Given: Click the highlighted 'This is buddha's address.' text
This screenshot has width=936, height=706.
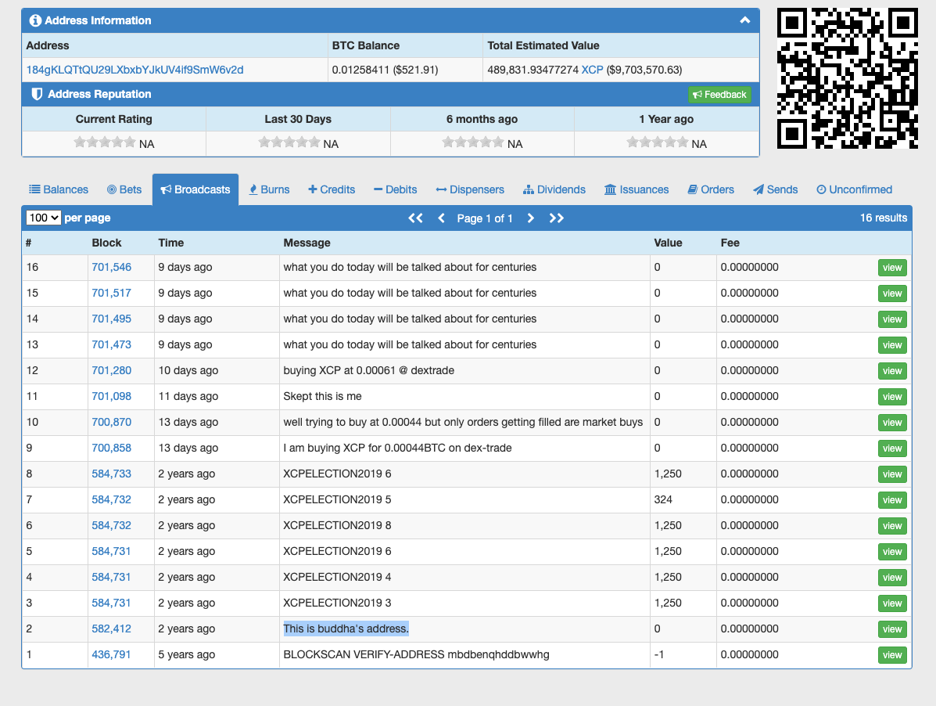Looking at the screenshot, I should (346, 629).
